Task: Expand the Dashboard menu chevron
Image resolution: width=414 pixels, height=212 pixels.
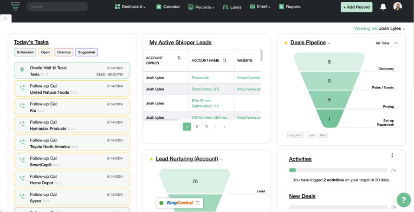Action: click(144, 7)
